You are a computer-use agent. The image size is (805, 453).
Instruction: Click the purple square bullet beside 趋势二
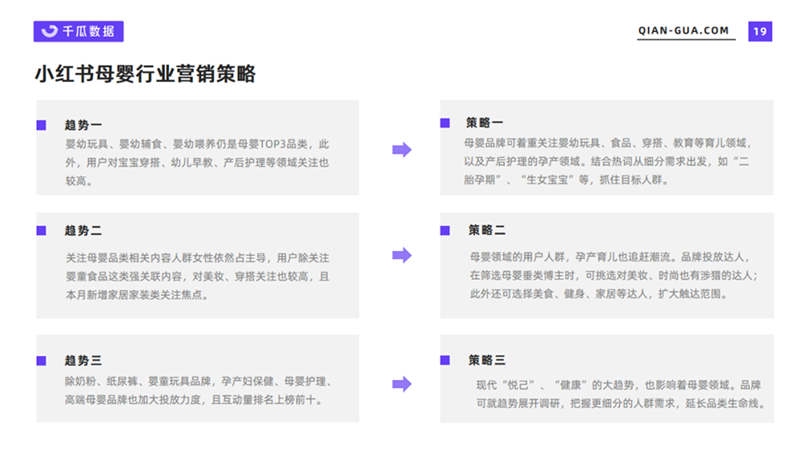(x=42, y=231)
